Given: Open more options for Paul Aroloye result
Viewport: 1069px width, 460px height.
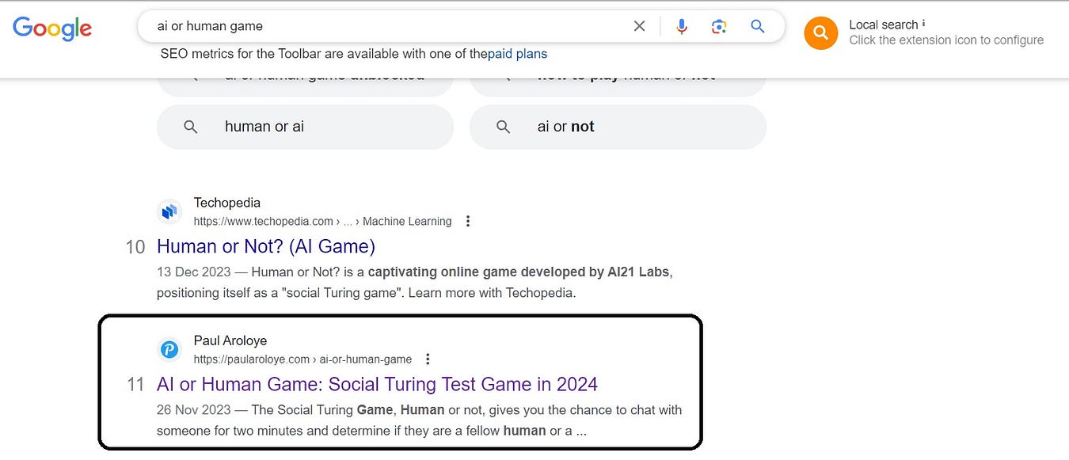Looking at the screenshot, I should coord(428,359).
